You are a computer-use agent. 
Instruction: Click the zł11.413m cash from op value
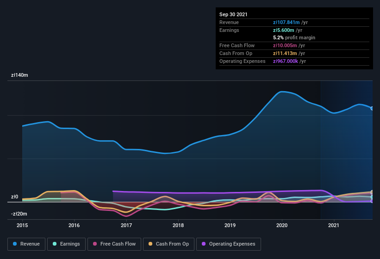pos(285,53)
